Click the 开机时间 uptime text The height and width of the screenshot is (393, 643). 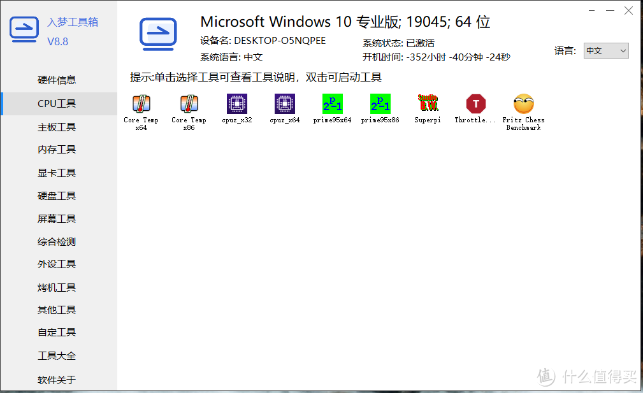(437, 57)
